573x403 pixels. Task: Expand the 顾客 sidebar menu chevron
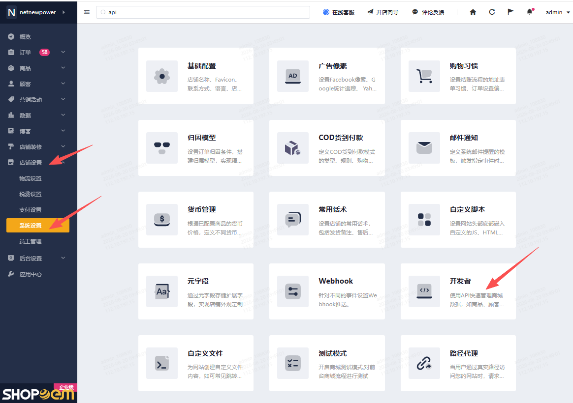[x=63, y=84]
